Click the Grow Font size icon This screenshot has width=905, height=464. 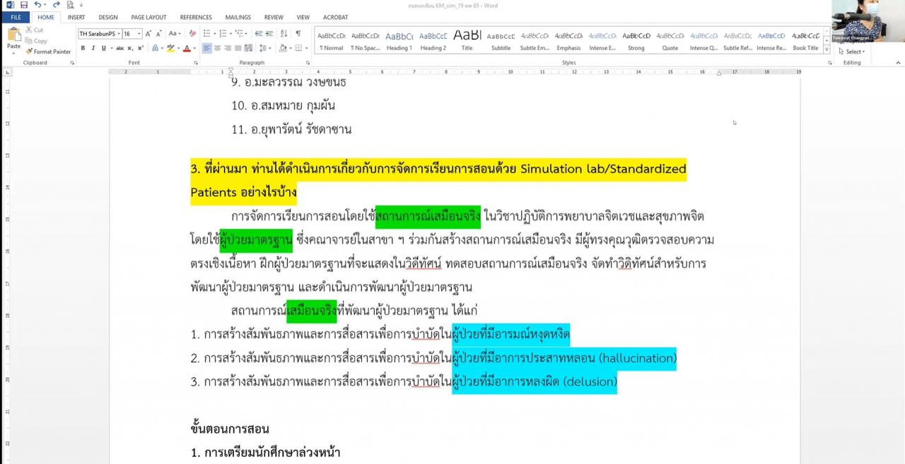(149, 34)
